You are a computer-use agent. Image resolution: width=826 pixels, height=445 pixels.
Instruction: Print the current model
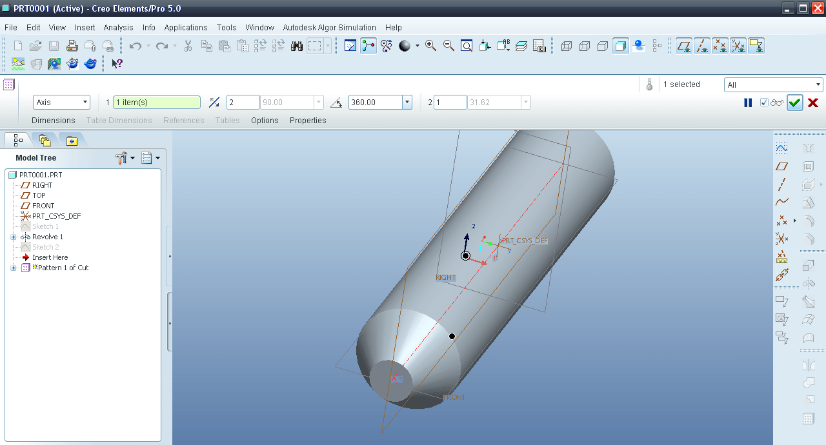coord(72,46)
